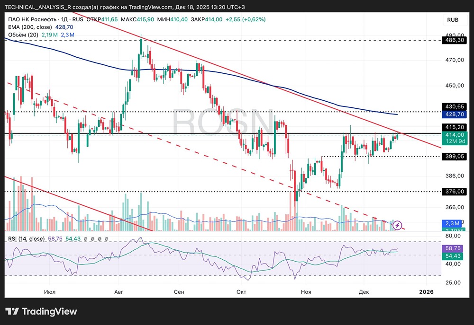Click the blue 2,3 M volume scale label

click(453, 223)
